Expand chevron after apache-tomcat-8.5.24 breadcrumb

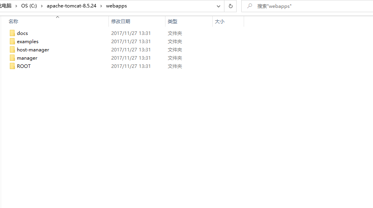[x=101, y=6]
